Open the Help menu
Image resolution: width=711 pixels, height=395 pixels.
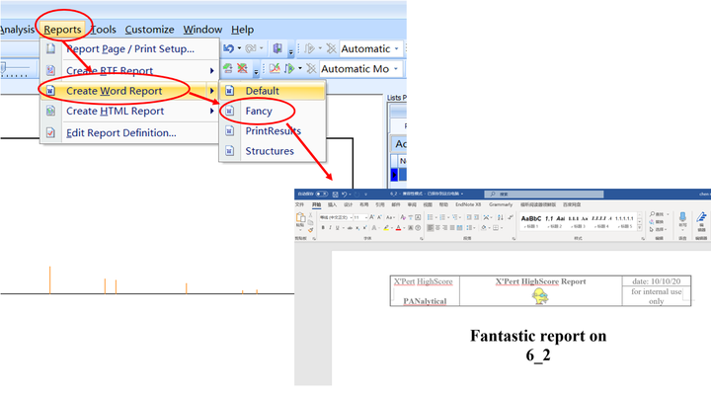242,30
